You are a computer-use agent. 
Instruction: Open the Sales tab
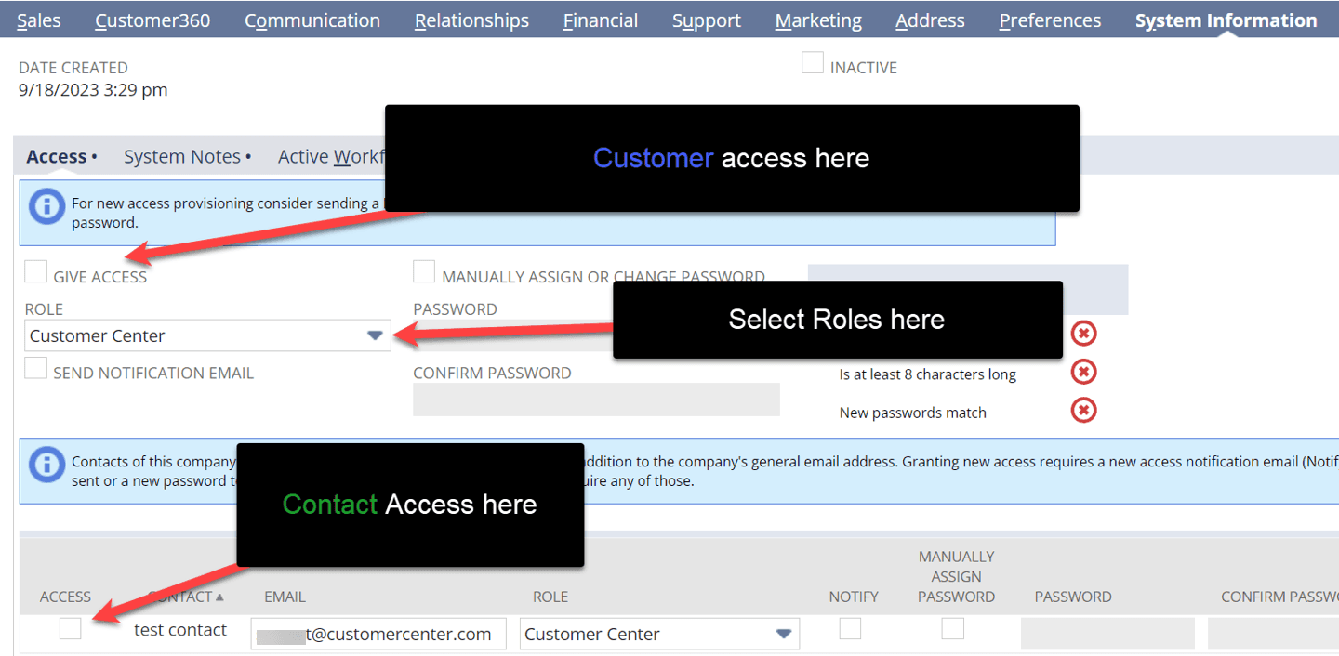tap(39, 20)
